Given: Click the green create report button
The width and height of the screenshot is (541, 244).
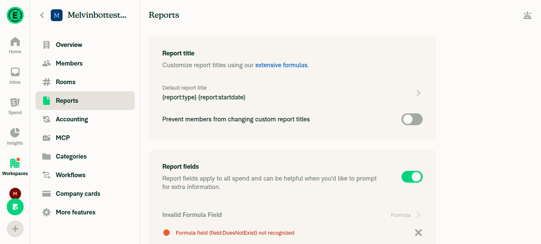Looking at the screenshot, I should (x=15, y=207).
